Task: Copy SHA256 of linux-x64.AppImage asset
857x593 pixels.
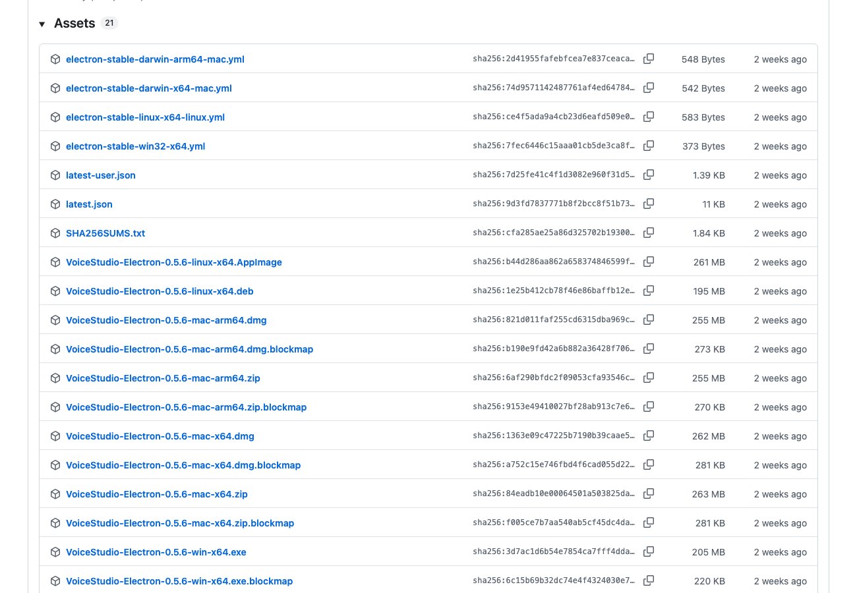Action: click(649, 262)
